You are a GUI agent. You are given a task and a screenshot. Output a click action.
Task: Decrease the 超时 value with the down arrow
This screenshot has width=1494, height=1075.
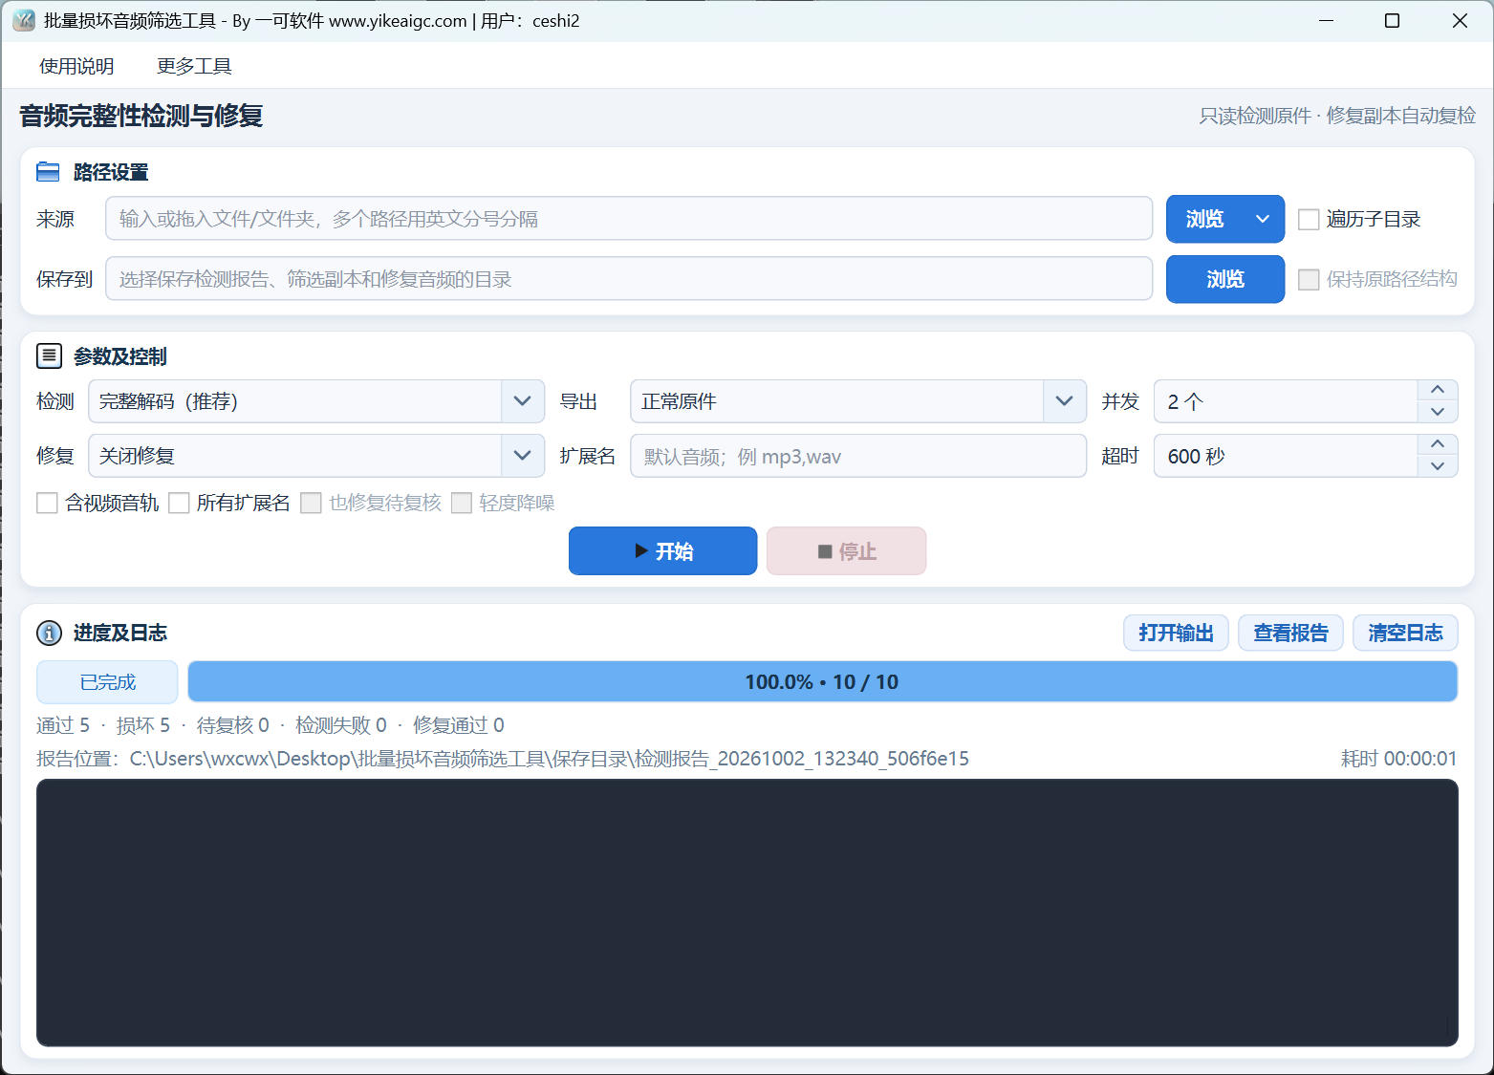click(1438, 466)
